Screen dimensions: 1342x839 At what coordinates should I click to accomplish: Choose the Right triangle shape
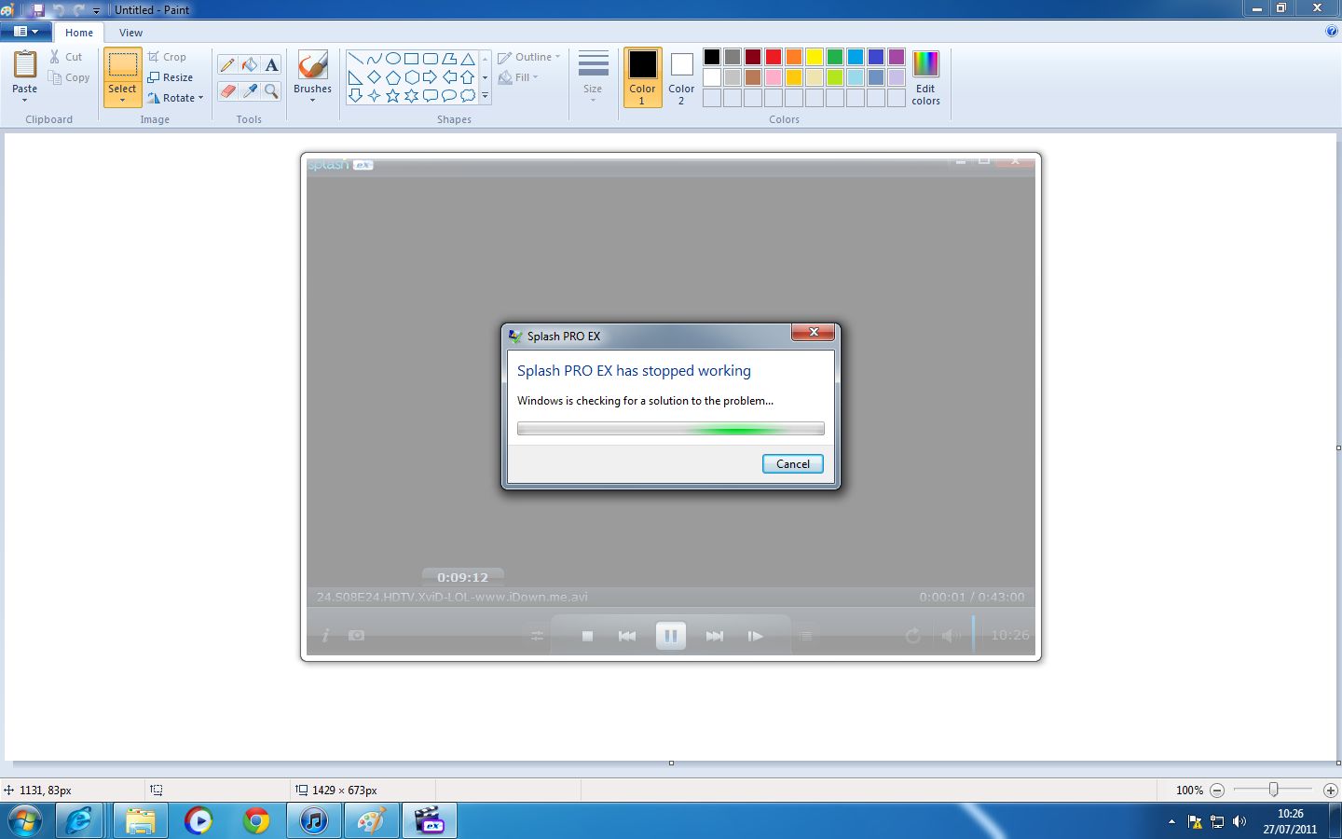[356, 77]
